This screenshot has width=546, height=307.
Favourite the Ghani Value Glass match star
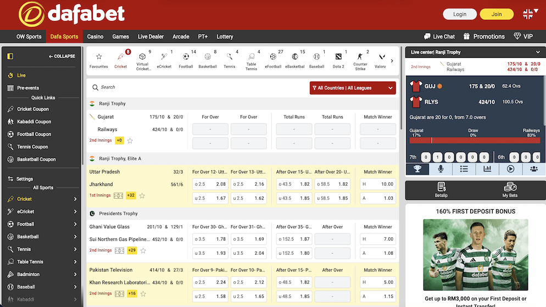coord(143,250)
